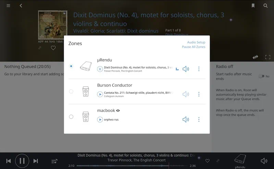
Task: Click the Burson Conductor zone name
Action: 115,85
